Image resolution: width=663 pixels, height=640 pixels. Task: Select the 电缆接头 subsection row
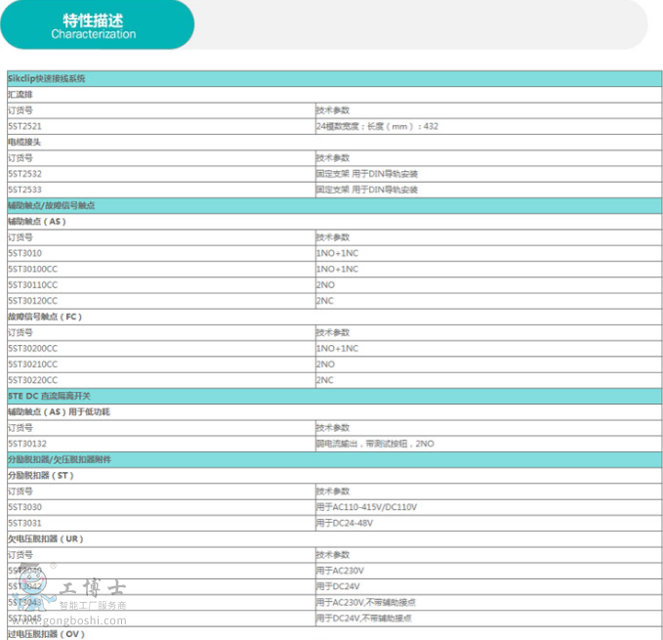(335, 142)
